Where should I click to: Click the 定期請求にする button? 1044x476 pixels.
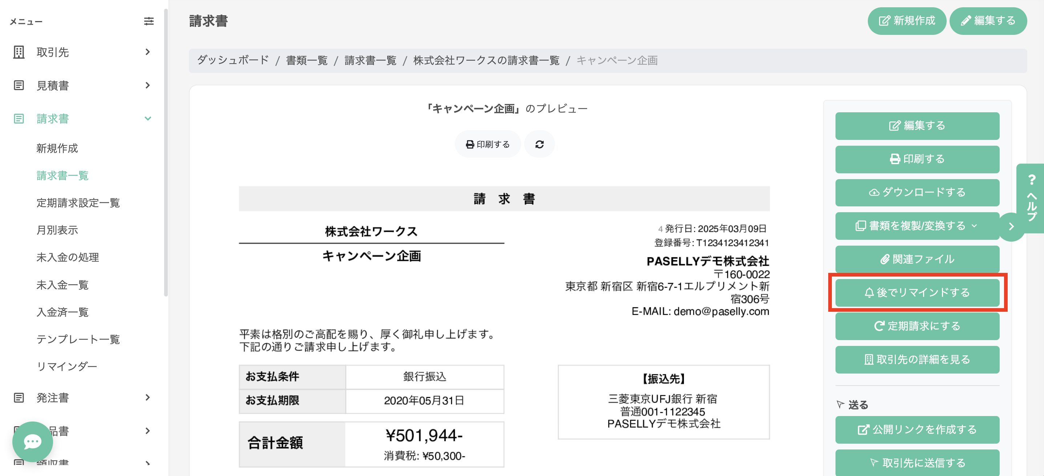(x=917, y=326)
